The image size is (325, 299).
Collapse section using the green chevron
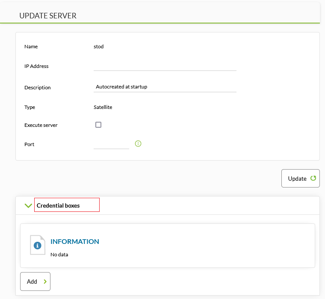(x=28, y=205)
